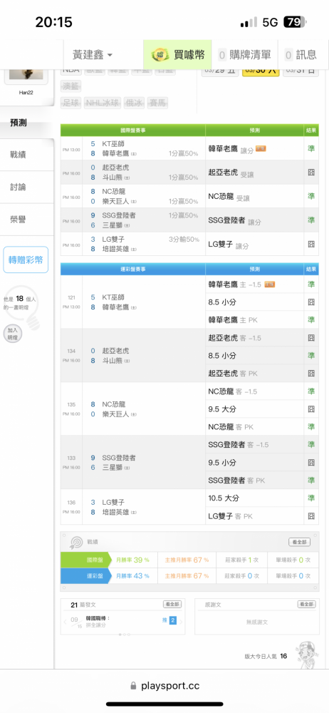
Task: Go to the next post arrow
Action: [182, 622]
